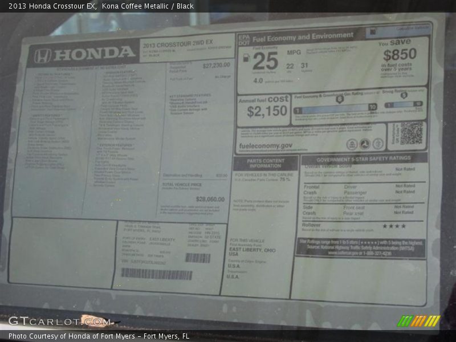
Task: Select the total price '$28,060.00'
Action: click(210, 199)
